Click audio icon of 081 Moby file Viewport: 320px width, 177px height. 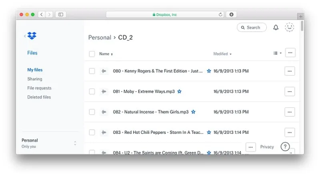point(104,91)
